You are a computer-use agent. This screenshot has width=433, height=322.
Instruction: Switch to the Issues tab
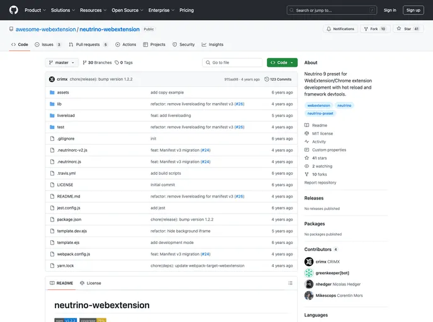[x=47, y=45]
